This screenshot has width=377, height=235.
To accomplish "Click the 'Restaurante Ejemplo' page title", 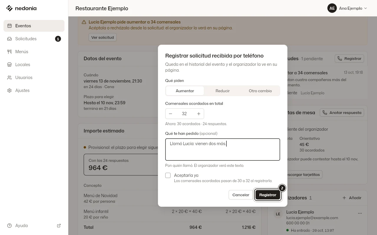I will (x=102, y=8).
